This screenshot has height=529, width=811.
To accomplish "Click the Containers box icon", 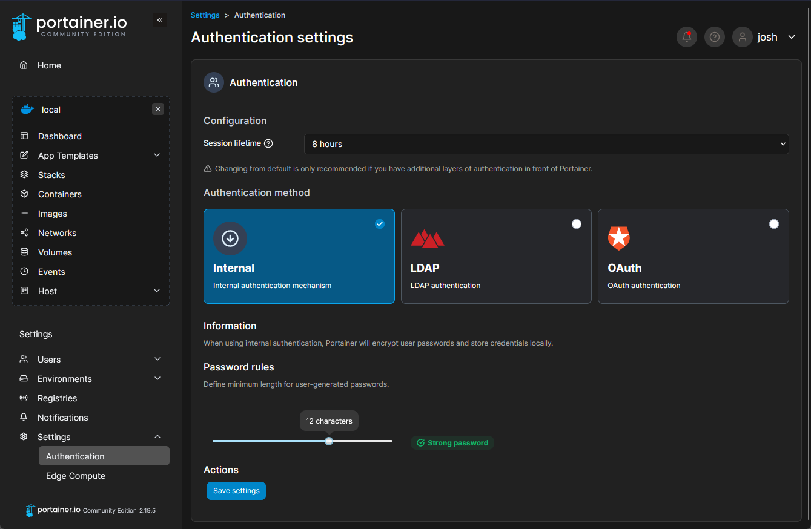I will pos(24,194).
